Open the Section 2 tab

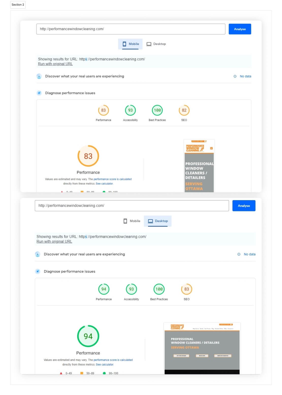point(18,5)
